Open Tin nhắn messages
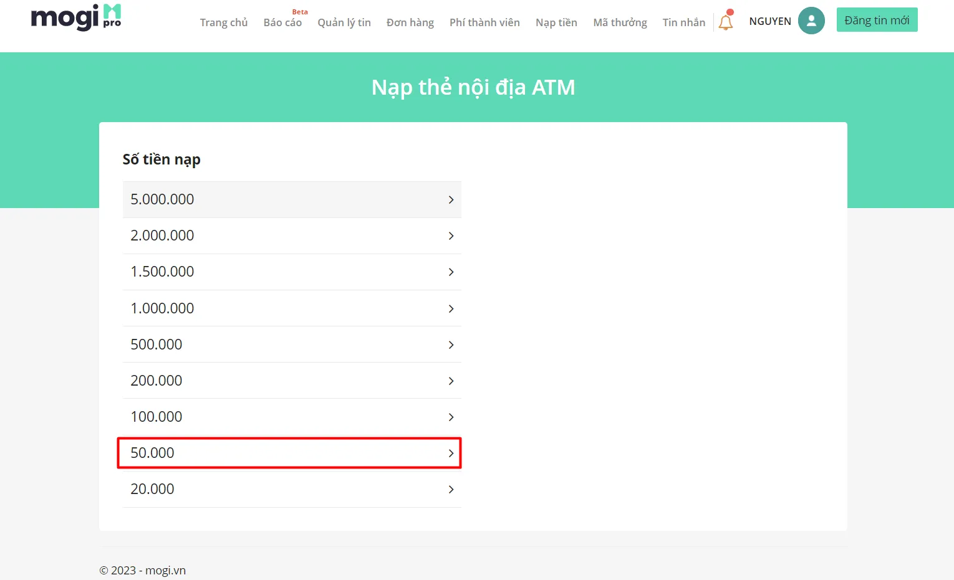This screenshot has height=580, width=954. [684, 22]
